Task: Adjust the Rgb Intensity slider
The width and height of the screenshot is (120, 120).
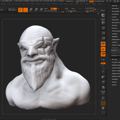Action: click(x=54, y=11)
